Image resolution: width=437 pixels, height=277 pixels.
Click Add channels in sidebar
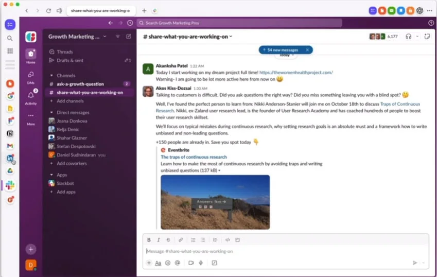click(x=70, y=101)
